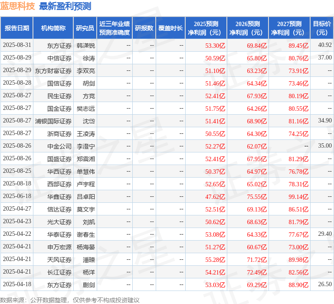Click the 最新盈利预测 heading
The width and height of the screenshot is (334, 304).
[65, 6]
